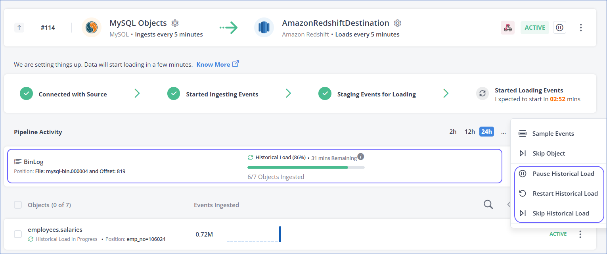This screenshot has height=254, width=607.
Task: Click the Historical Load sync icon in BinLog
Action: 251,157
